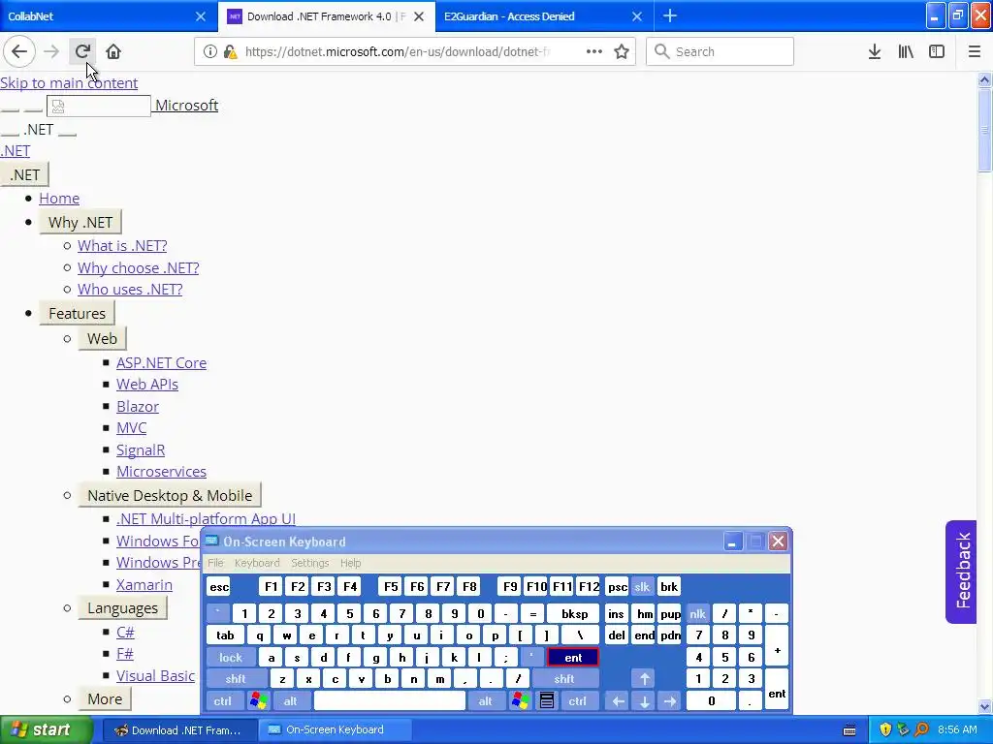993x744 pixels.
Task: Toggle the nlk num lock key
Action: point(697,613)
